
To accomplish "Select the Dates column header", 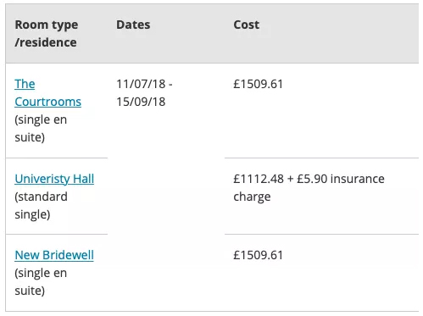I will (133, 25).
